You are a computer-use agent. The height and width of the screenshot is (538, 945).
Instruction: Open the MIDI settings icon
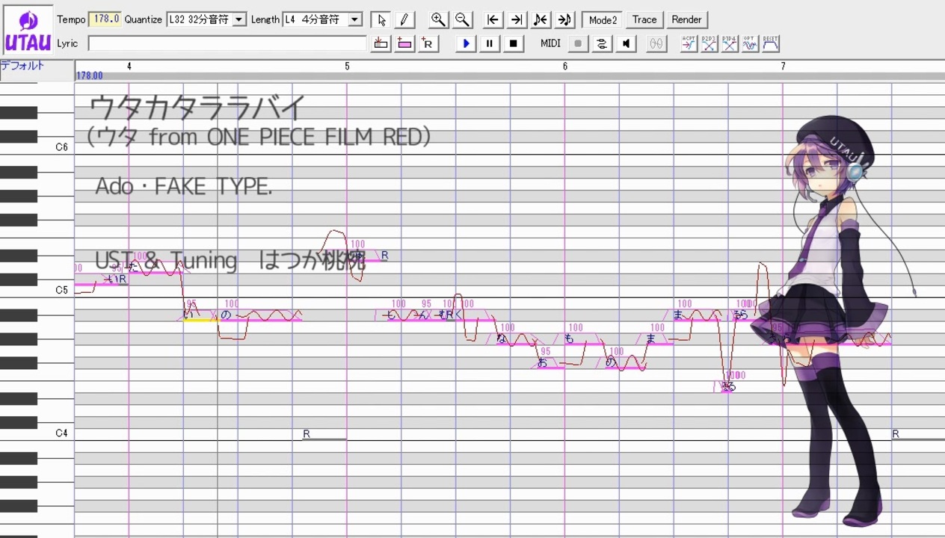(x=602, y=43)
